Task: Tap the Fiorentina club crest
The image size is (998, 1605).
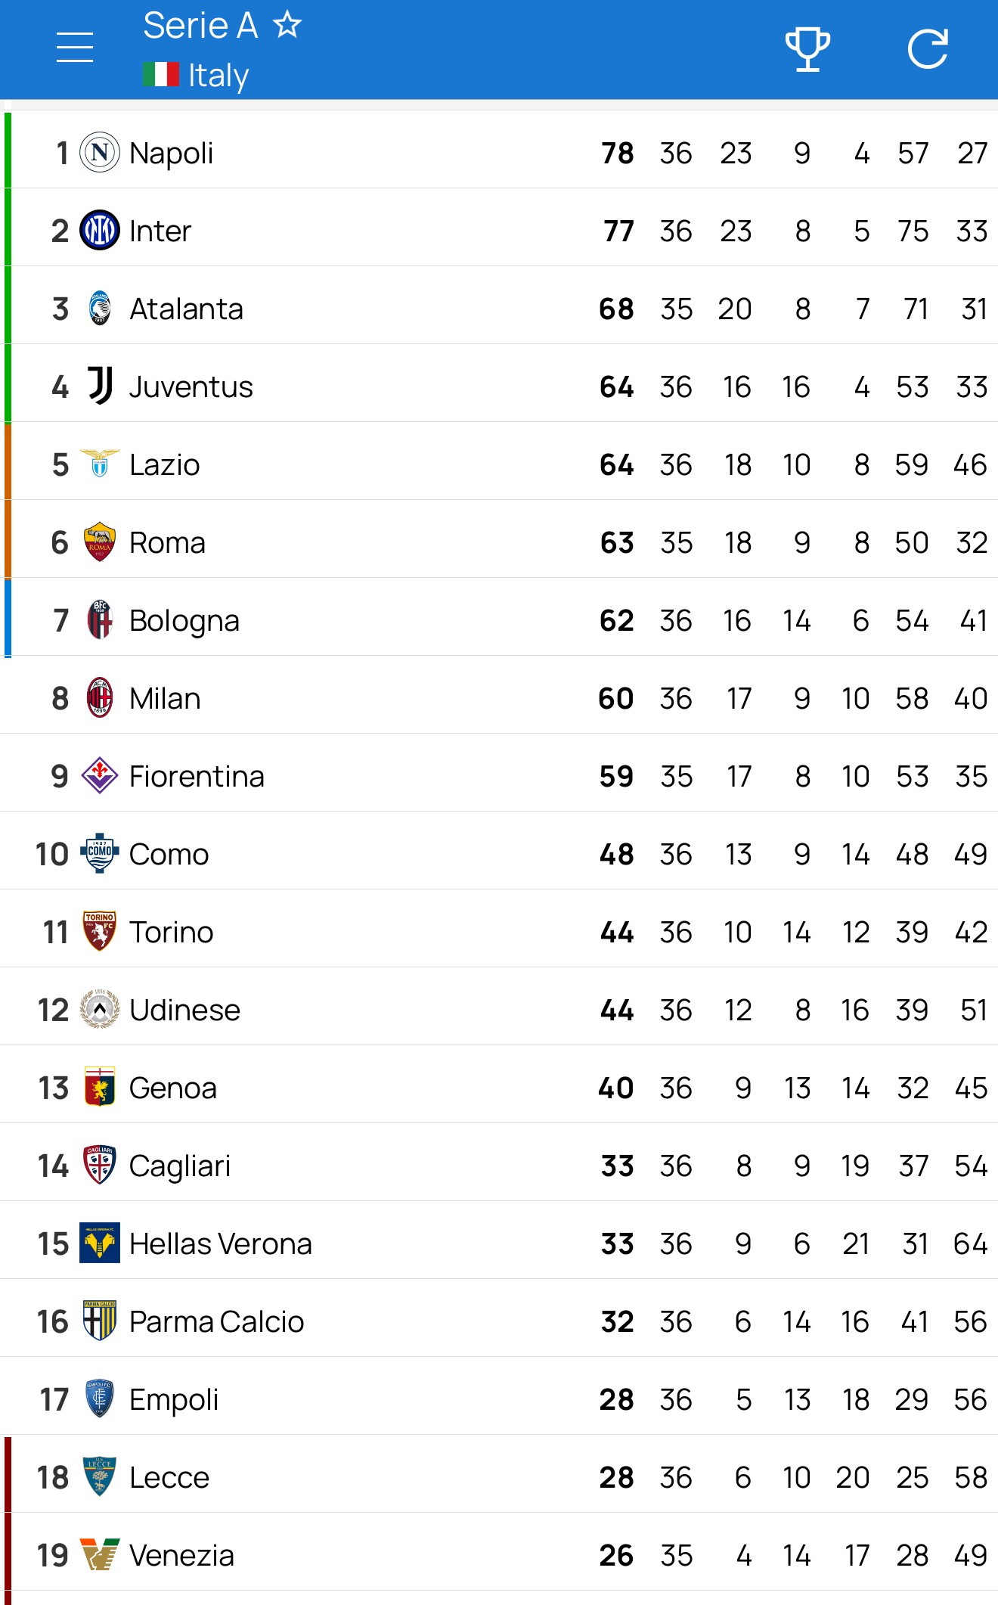Action: pos(100,776)
